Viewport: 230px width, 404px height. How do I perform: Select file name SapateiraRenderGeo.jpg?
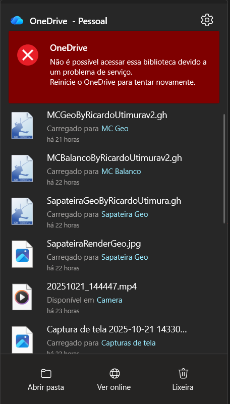point(94,244)
